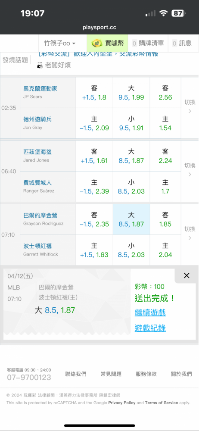Image resolution: width=199 pixels, height=431 pixels.
Task: Open the 竹筷子oo account dropdown
Action: (x=60, y=43)
